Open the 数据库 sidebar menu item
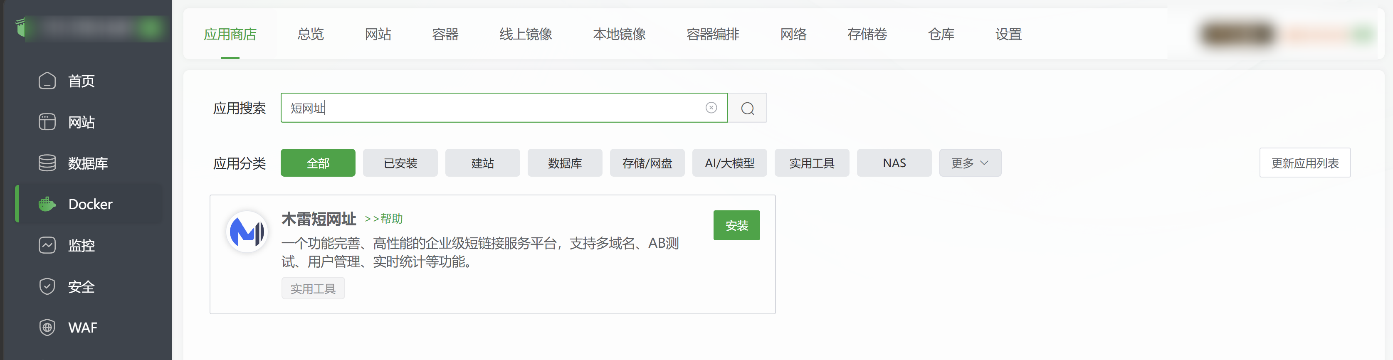 coord(89,163)
